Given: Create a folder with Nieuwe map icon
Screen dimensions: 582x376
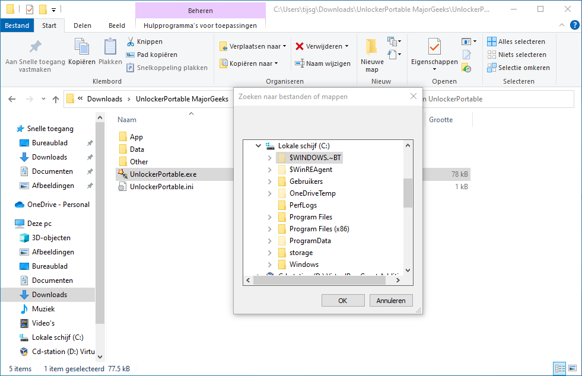Looking at the screenshot, I should [x=372, y=47].
